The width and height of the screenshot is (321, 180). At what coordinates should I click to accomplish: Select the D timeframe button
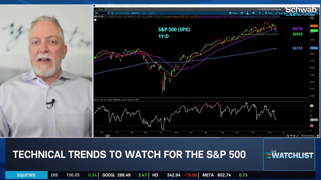[260, 13]
